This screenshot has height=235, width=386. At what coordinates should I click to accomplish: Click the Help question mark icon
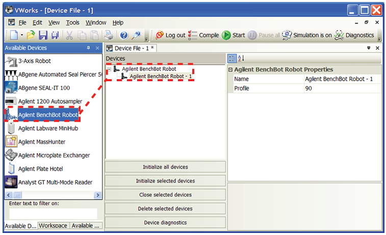123,35
